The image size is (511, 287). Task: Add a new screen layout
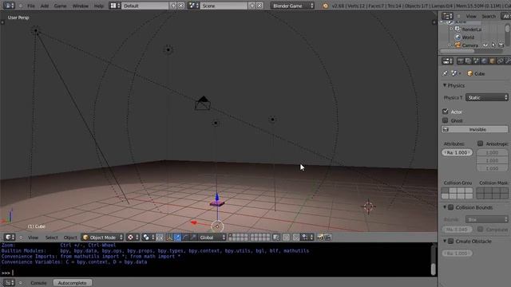click(x=173, y=6)
